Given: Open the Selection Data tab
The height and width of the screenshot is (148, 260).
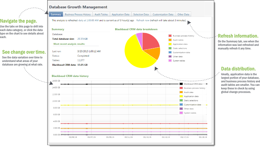Looking at the screenshot, I should [x=141, y=14].
